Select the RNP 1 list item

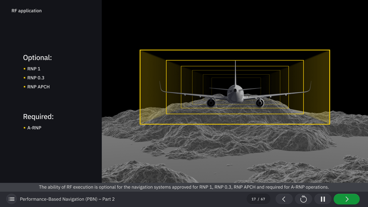(34, 69)
